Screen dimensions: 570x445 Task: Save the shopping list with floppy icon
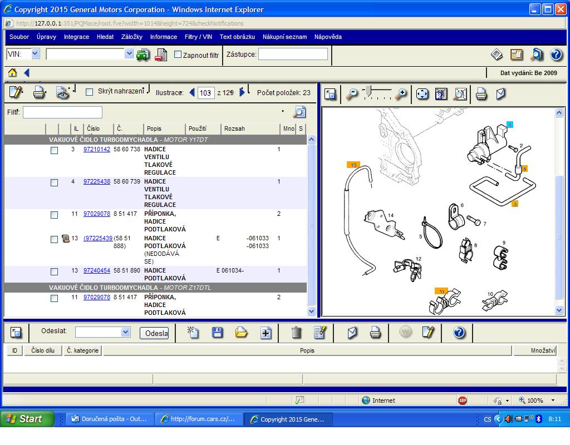218,332
